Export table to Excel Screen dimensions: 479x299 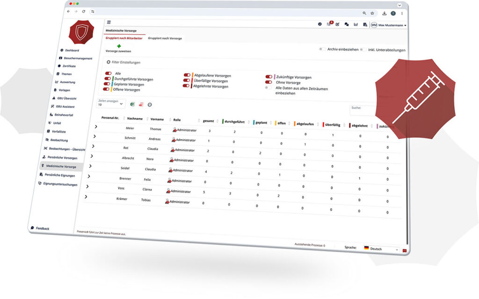click(x=132, y=104)
